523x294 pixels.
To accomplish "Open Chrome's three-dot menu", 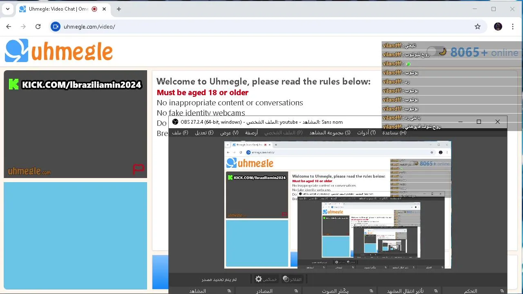I will pos(513,27).
